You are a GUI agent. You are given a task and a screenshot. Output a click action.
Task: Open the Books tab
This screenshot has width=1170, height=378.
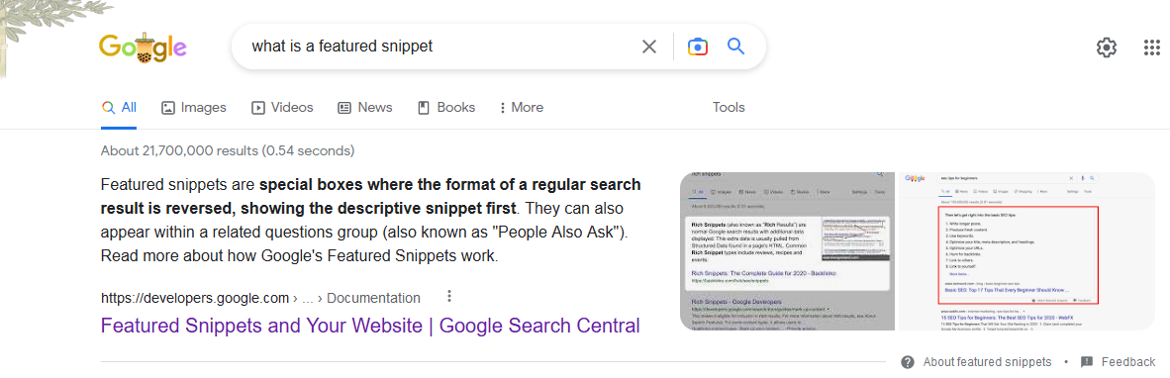446,107
